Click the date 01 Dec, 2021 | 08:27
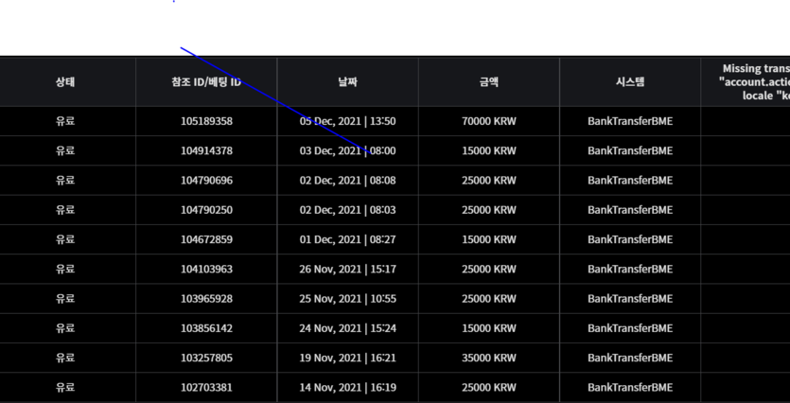The image size is (790, 403). tap(347, 239)
